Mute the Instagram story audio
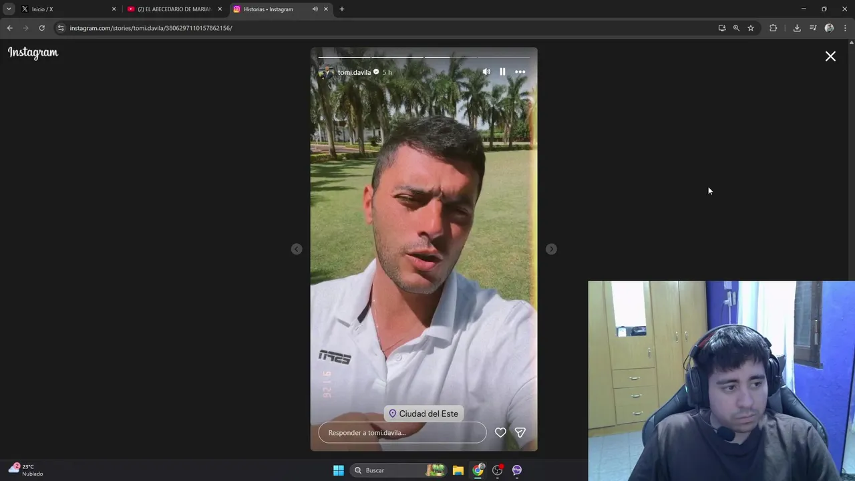Viewport: 855px width, 481px height. (x=486, y=71)
